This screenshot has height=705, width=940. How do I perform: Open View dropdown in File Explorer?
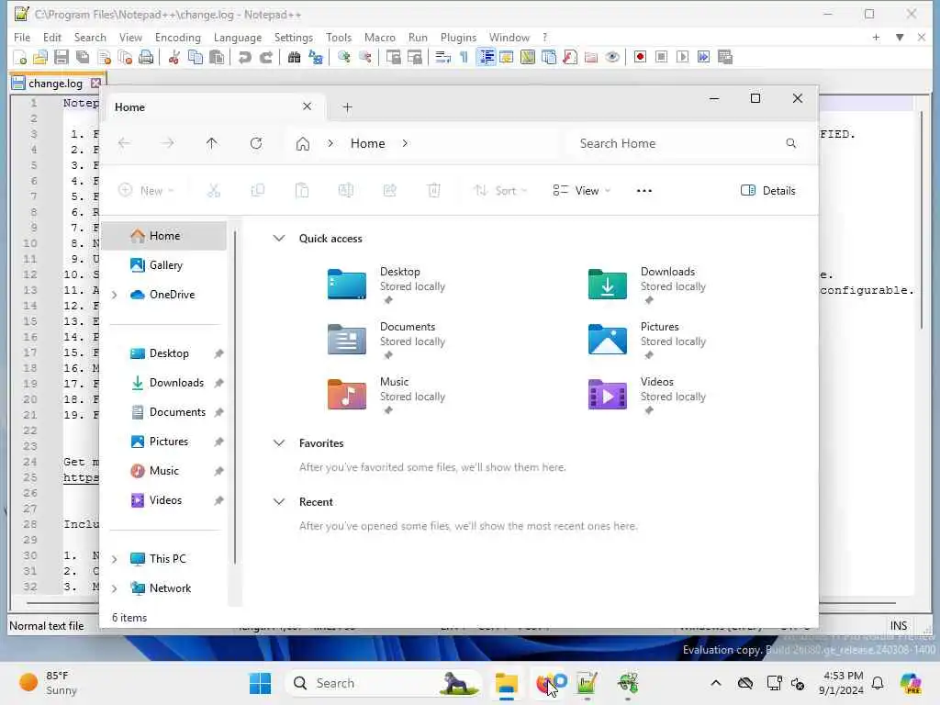581,191
